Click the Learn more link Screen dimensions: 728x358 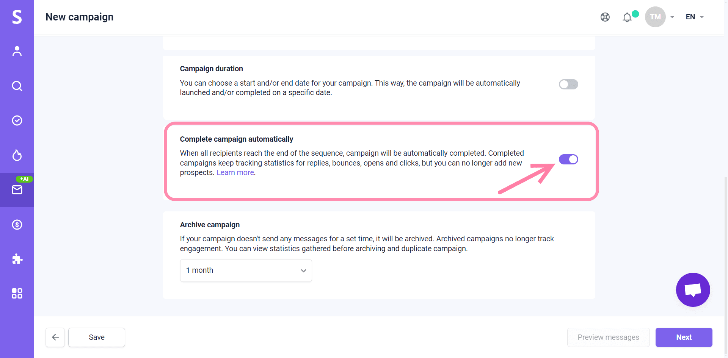(235, 173)
